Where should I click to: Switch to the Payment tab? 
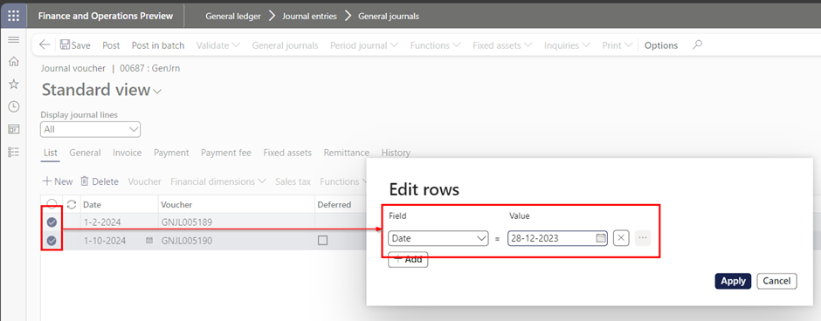pyautogui.click(x=171, y=153)
